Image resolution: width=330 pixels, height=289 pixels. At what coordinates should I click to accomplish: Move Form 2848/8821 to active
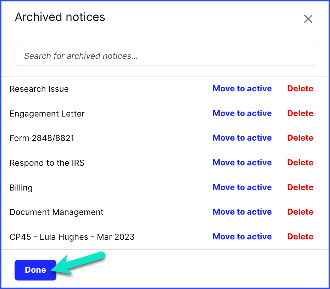point(242,138)
